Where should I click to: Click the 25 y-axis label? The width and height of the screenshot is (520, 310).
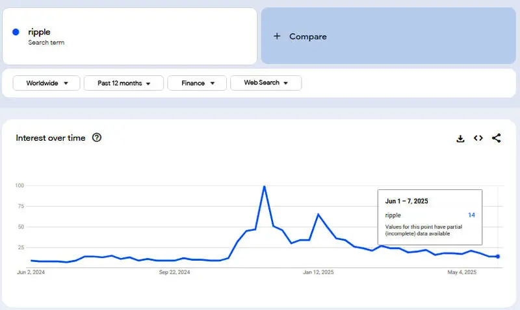[21, 247]
